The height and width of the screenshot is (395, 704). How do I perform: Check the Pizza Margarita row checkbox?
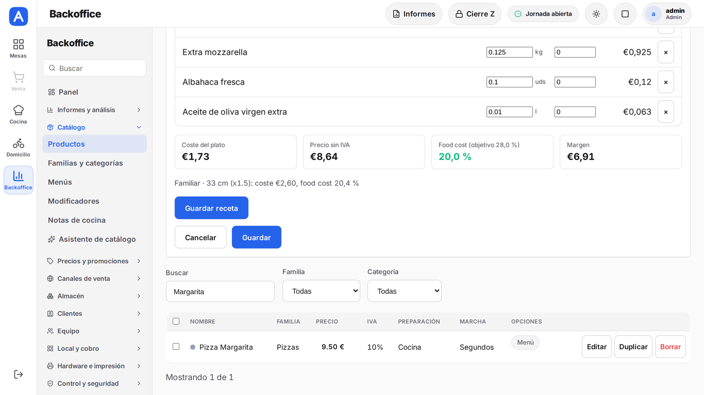point(176,346)
